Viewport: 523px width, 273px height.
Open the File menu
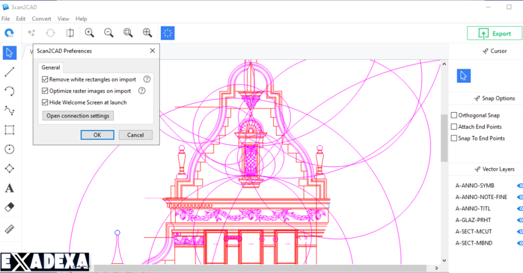coord(6,19)
